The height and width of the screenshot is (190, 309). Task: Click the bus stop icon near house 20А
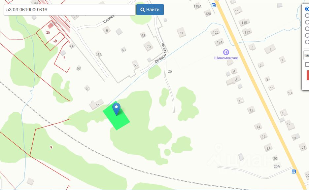293,171
